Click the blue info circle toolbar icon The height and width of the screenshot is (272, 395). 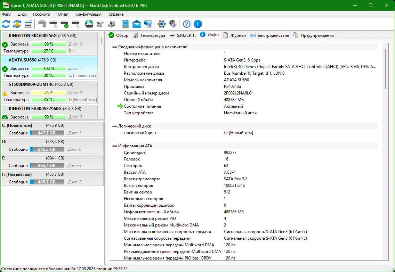point(198,24)
